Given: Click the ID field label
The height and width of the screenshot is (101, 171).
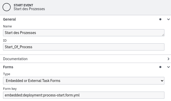Looking at the screenshot, I should [5, 41].
